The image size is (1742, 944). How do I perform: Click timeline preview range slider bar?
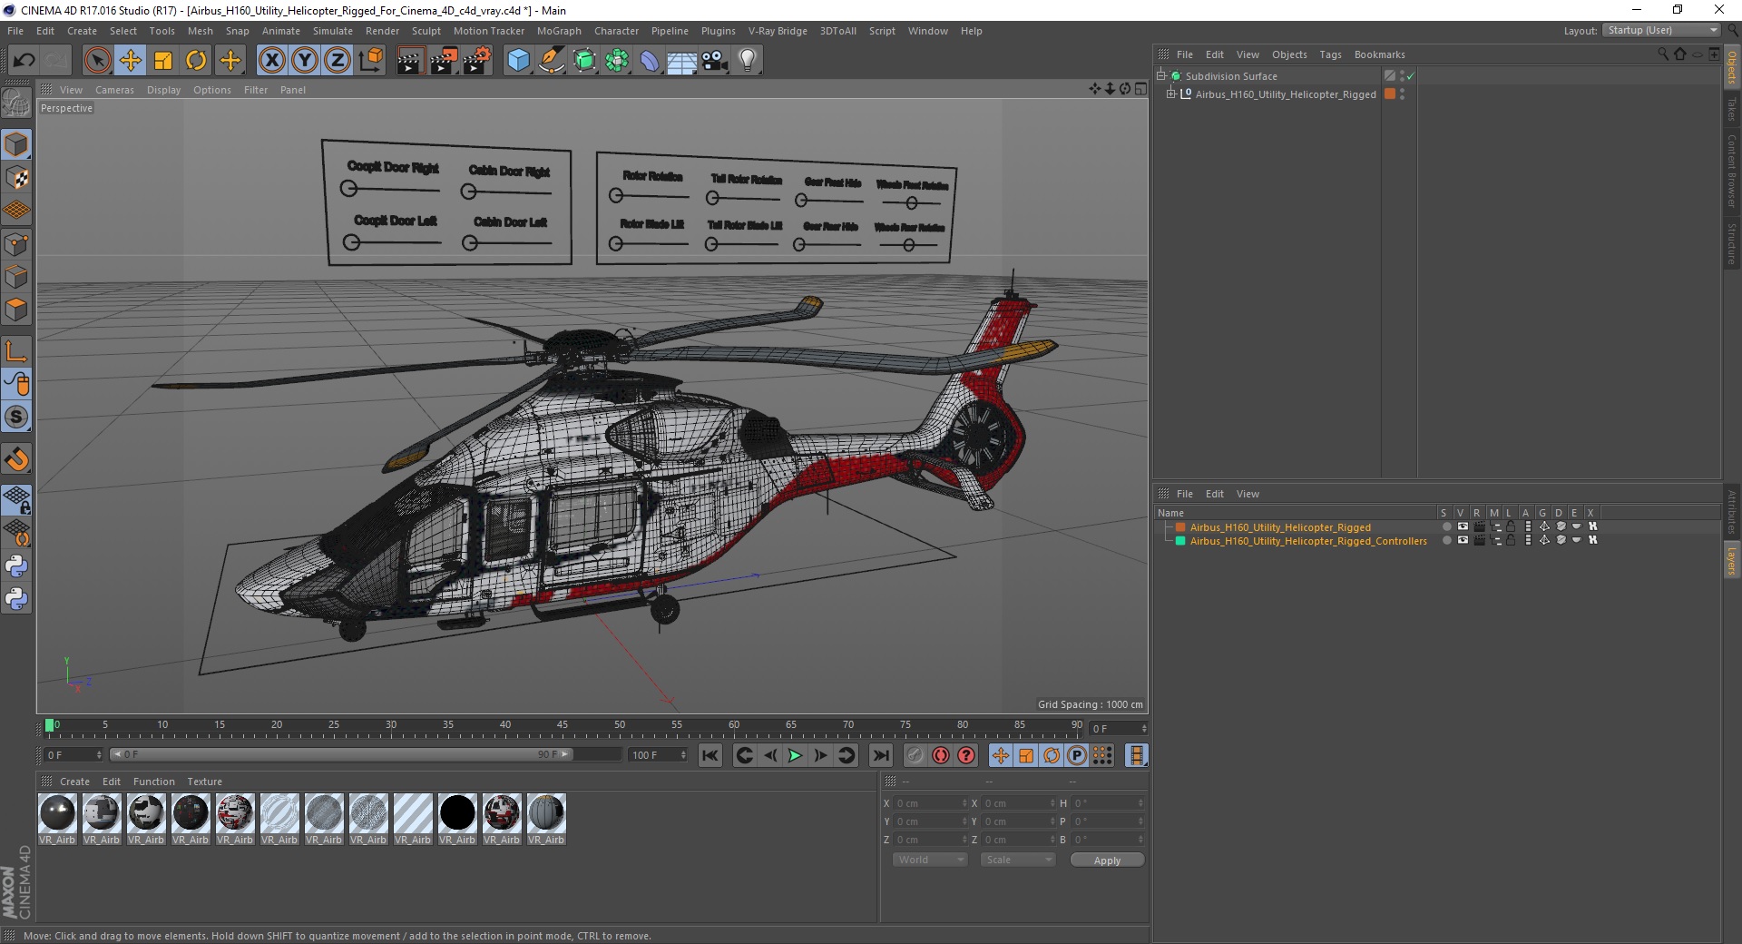click(341, 755)
